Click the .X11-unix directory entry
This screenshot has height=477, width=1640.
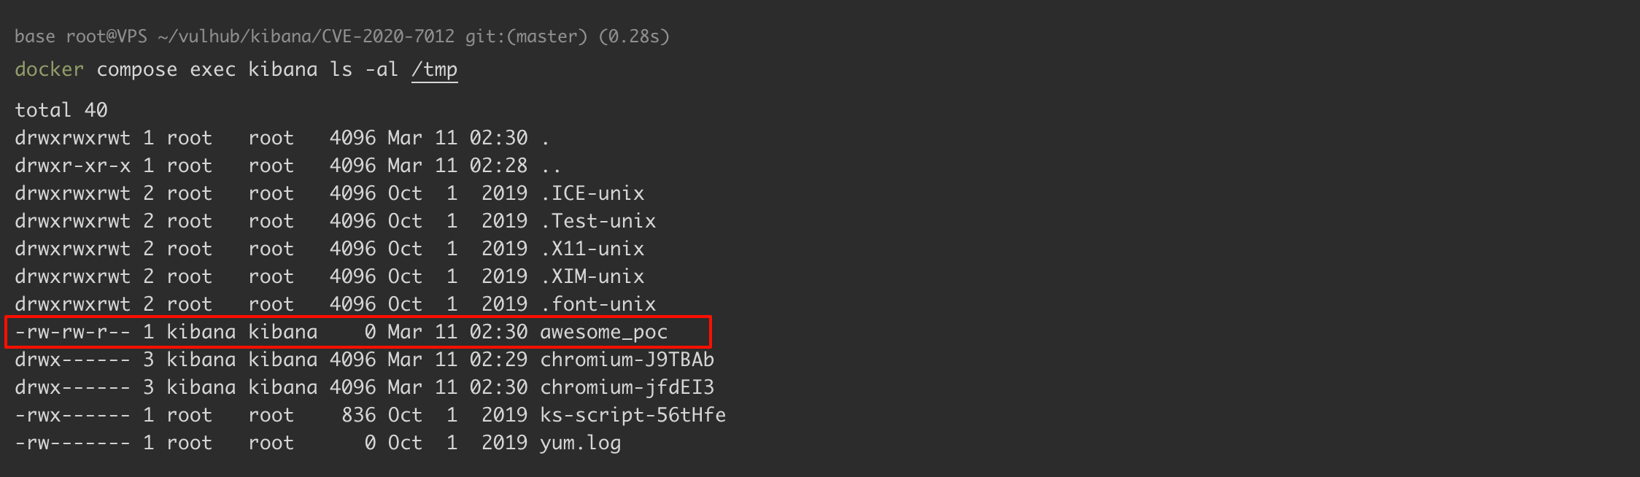point(592,249)
